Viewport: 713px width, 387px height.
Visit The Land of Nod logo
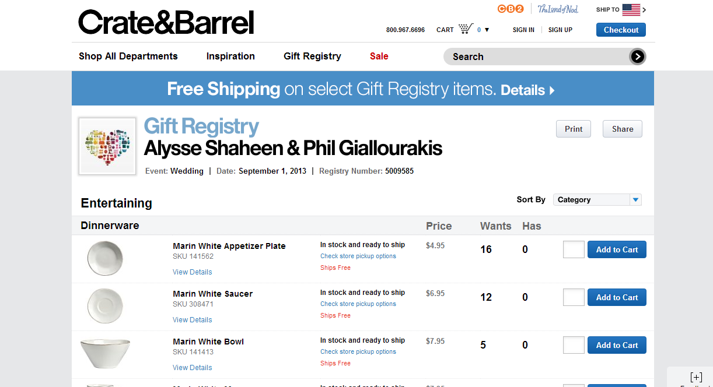[558, 9]
